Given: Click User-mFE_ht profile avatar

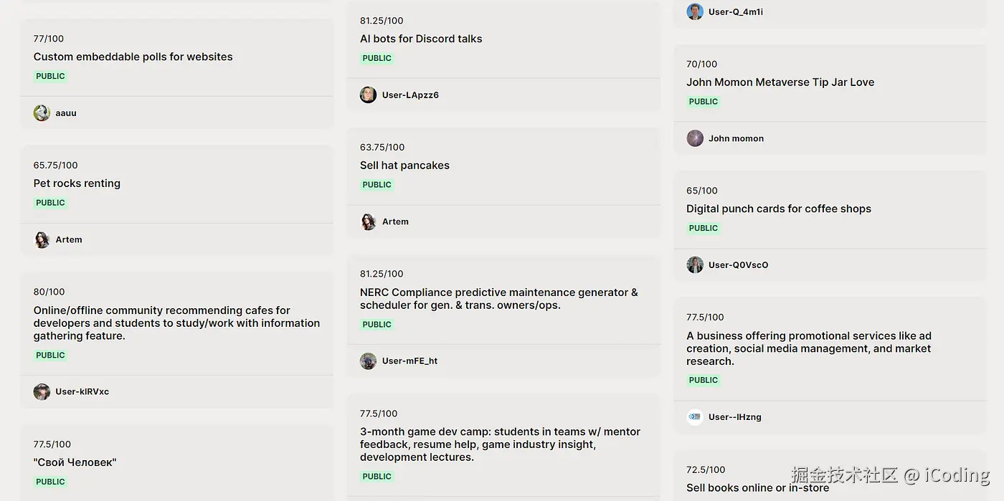Looking at the screenshot, I should 368,361.
